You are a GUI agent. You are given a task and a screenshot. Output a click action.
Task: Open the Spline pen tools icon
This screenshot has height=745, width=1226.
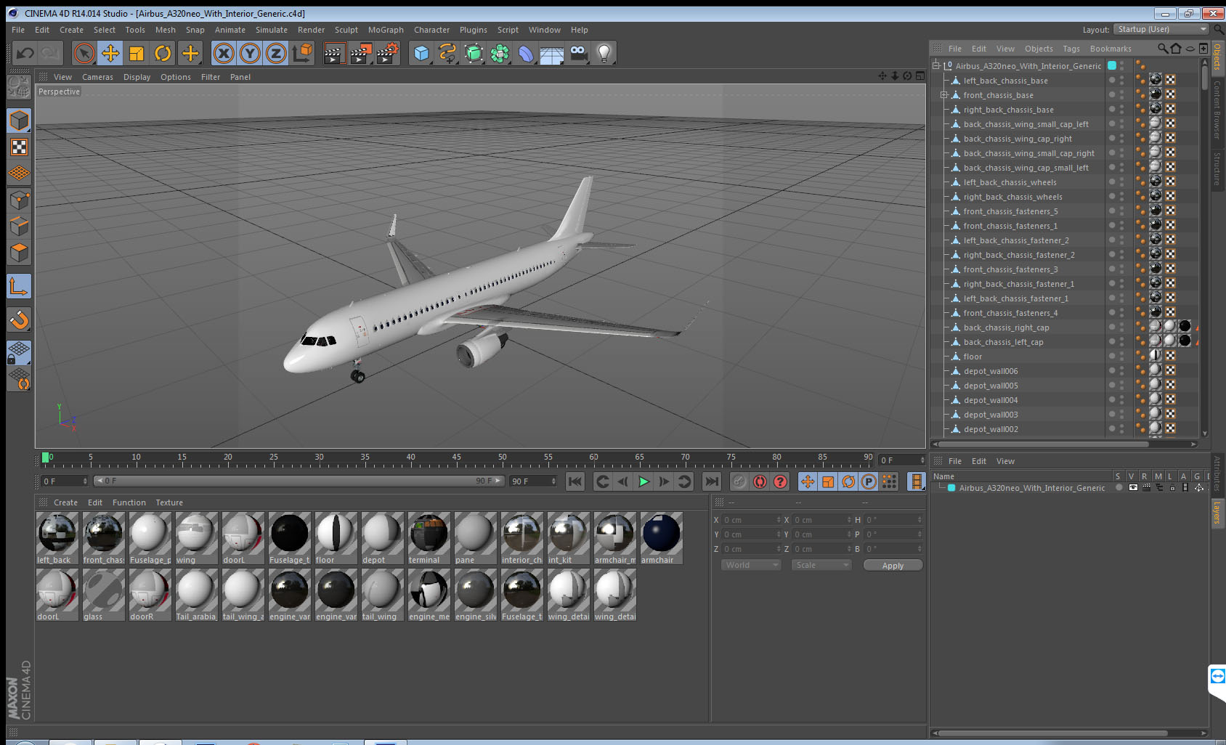[447, 53]
